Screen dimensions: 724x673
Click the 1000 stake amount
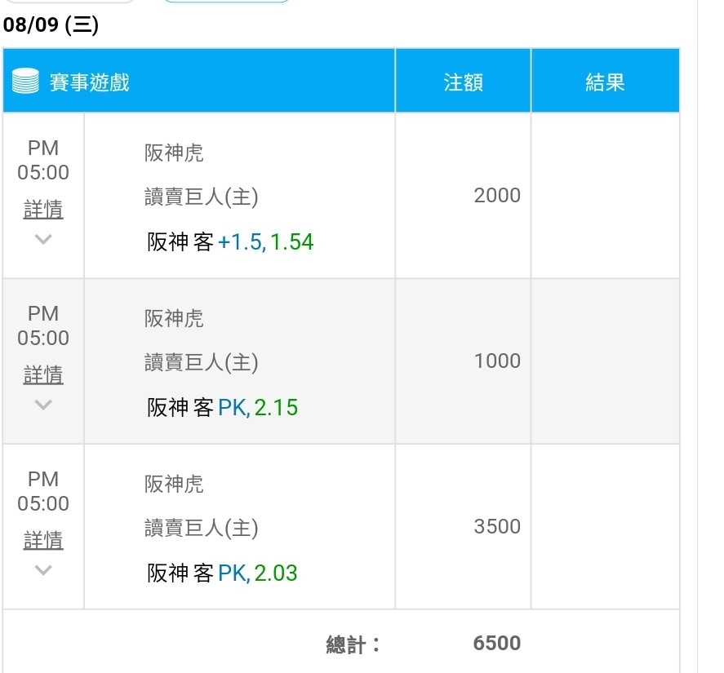[497, 361]
